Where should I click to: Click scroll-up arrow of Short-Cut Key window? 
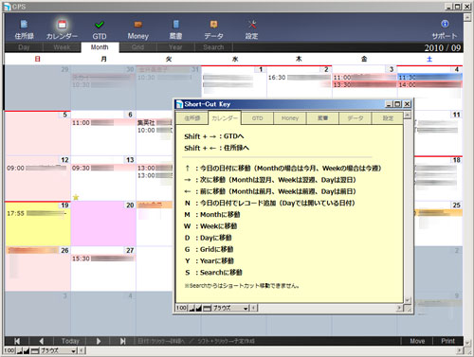coord(408,115)
